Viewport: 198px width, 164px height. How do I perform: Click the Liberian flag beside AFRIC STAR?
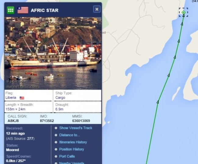pyautogui.click(x=23, y=10)
